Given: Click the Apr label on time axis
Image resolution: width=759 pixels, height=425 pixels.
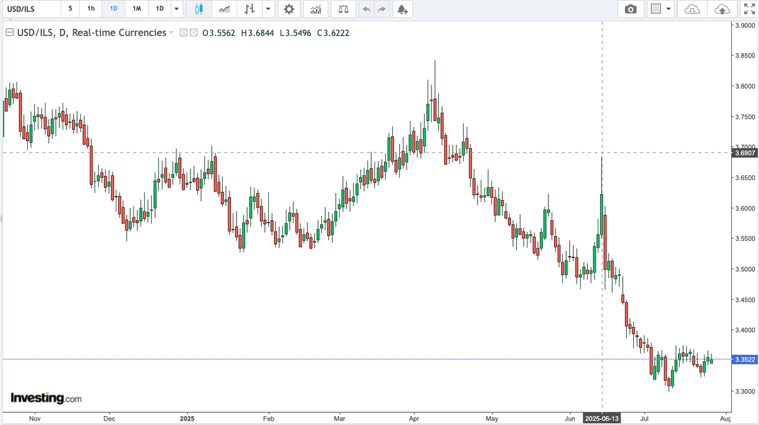Looking at the screenshot, I should tap(414, 418).
